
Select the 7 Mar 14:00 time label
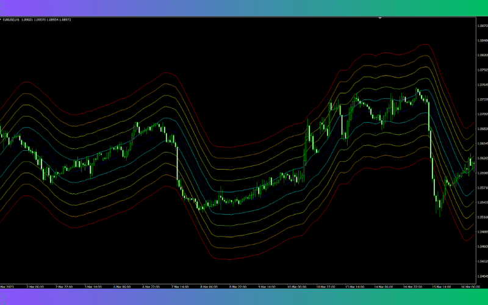tap(180, 286)
